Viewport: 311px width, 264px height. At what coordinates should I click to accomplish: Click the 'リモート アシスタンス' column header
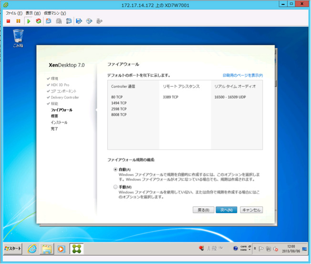pyautogui.click(x=181, y=86)
